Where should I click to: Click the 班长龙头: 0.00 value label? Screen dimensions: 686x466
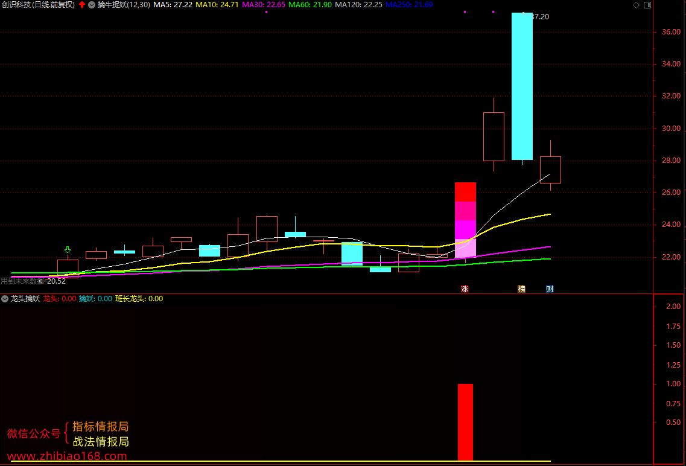pyautogui.click(x=139, y=299)
